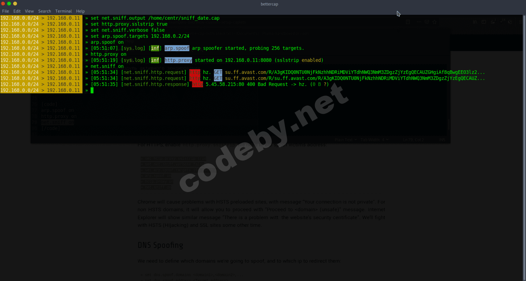Screen dimensions: 526x281
Task: Click 'set http.proxy.sslstrip true' command line
Action: [129, 24]
